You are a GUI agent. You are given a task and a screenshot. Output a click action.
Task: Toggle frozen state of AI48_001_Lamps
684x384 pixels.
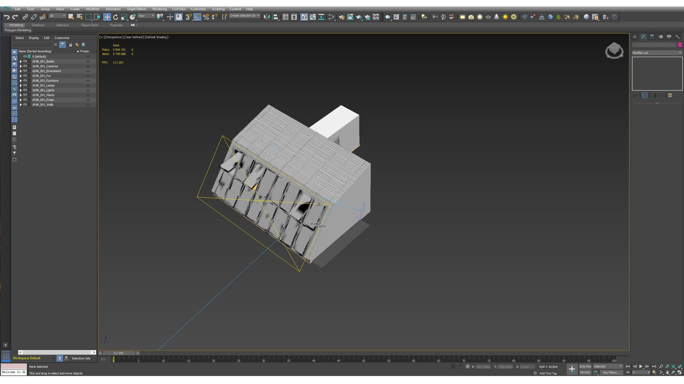pos(88,85)
